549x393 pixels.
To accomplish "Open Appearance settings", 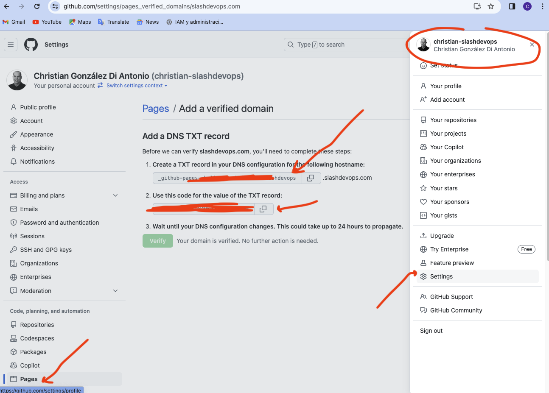I will 64,134.
